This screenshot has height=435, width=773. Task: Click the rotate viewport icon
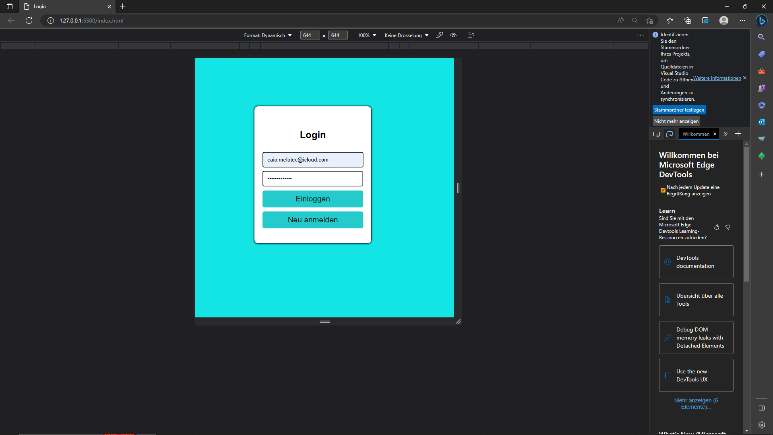471,35
